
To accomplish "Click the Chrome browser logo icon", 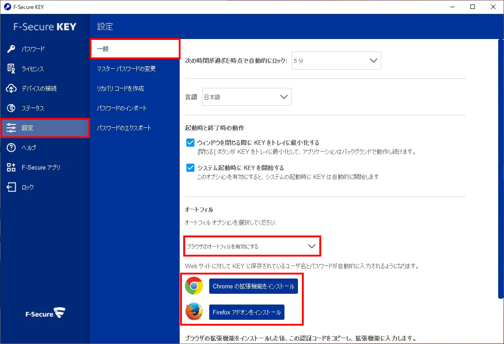I will pos(194,286).
